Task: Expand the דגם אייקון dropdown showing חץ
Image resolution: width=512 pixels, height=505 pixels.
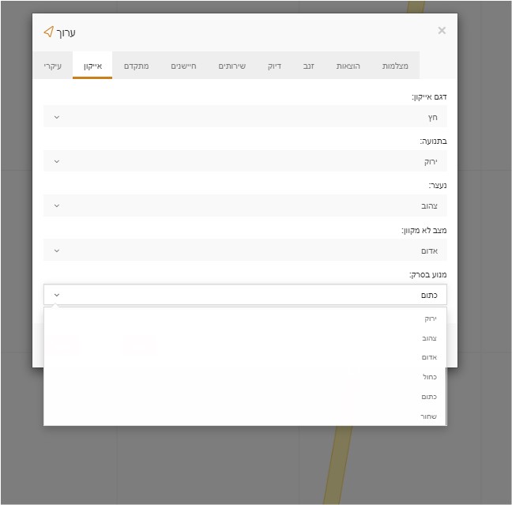Action: point(245,117)
